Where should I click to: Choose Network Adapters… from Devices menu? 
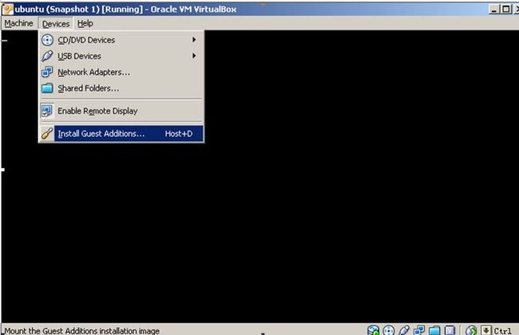(x=121, y=72)
